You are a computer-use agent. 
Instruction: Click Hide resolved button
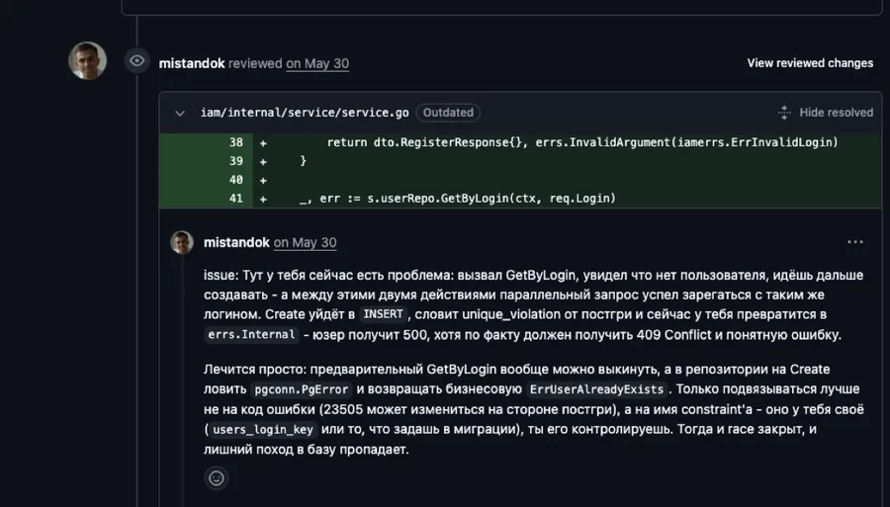click(x=836, y=113)
